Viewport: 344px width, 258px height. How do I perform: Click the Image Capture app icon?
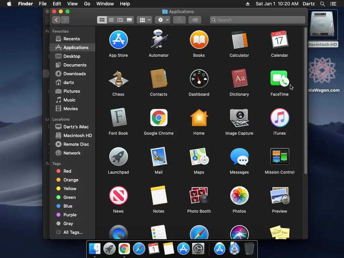coord(239,118)
